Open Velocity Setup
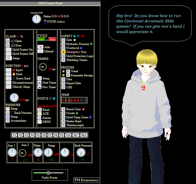This screenshot has height=184, width=196. coord(9,87)
